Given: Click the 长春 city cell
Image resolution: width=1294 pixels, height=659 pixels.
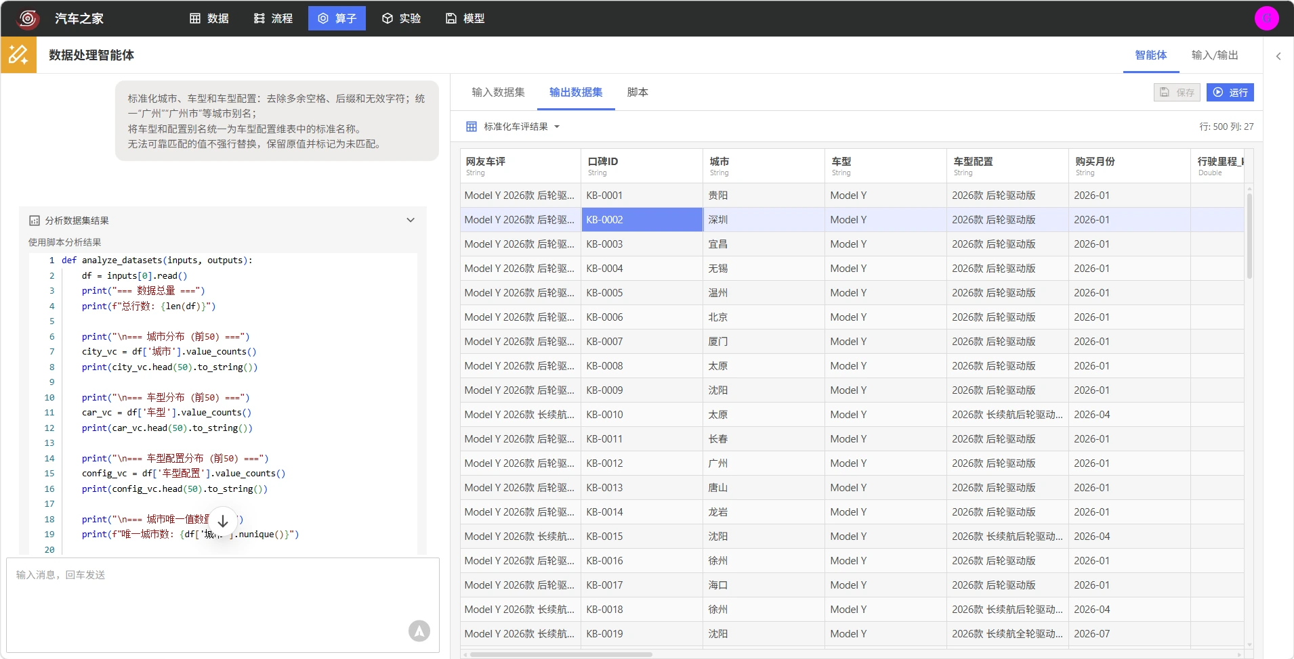Looking at the screenshot, I should [764, 439].
